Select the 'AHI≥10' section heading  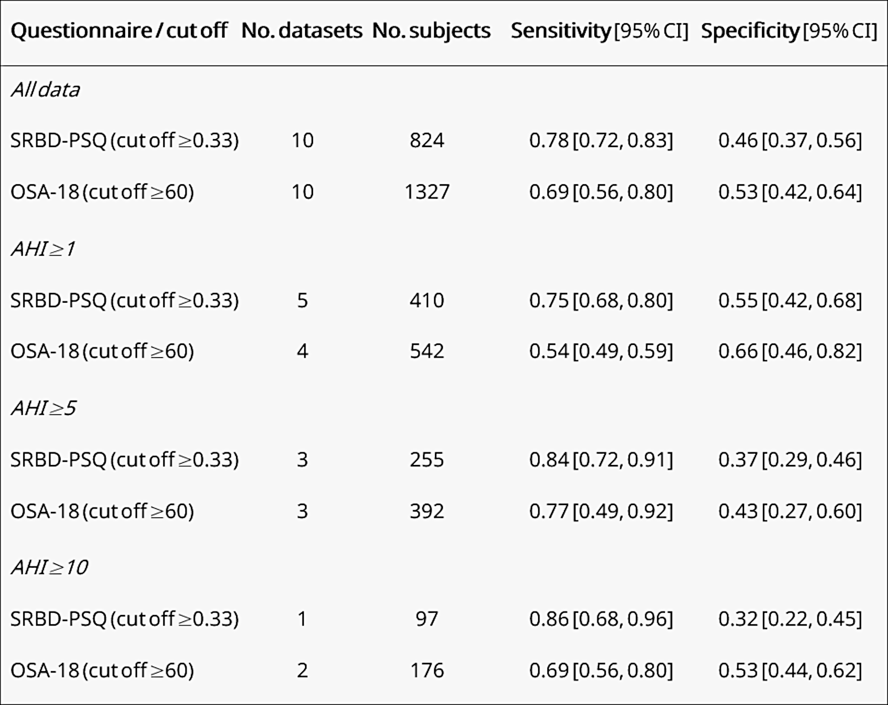49,567
